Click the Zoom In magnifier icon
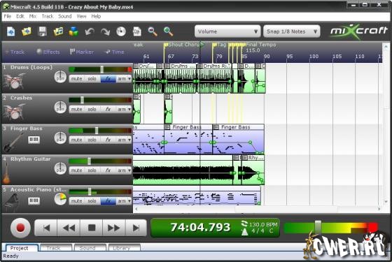Screen dimensions: 392x262 168,31
